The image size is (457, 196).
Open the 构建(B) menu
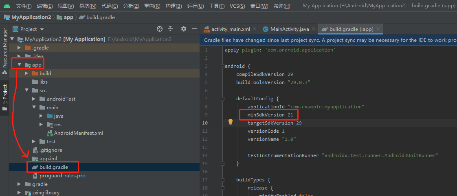pyautogui.click(x=174, y=6)
